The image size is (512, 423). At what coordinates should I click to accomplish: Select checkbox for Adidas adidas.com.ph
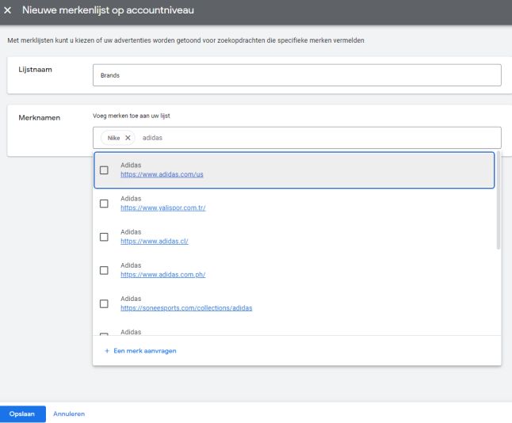point(104,270)
